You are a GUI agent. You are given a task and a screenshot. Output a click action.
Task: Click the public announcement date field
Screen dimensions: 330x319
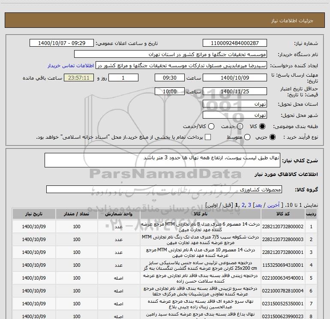(x=62, y=43)
